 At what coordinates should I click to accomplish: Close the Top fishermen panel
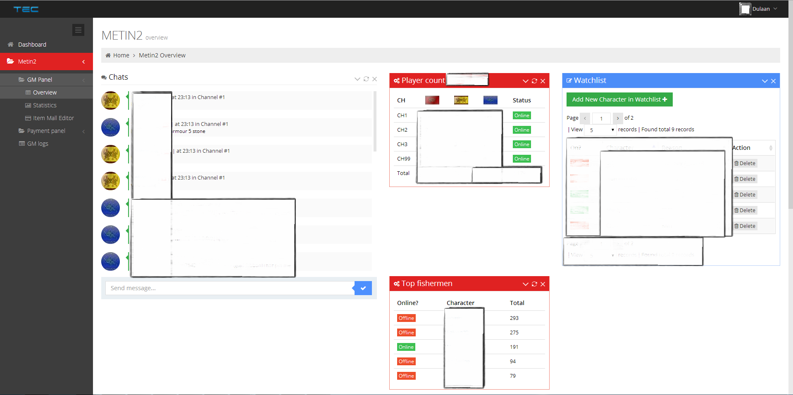coord(543,284)
